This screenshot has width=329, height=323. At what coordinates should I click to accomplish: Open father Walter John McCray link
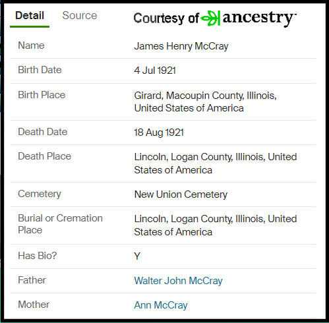tap(178, 281)
